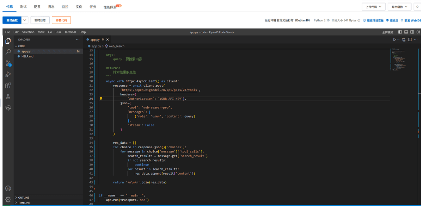423x206 pixels.
Task: Open the Search view in activity bar
Action: point(8,52)
